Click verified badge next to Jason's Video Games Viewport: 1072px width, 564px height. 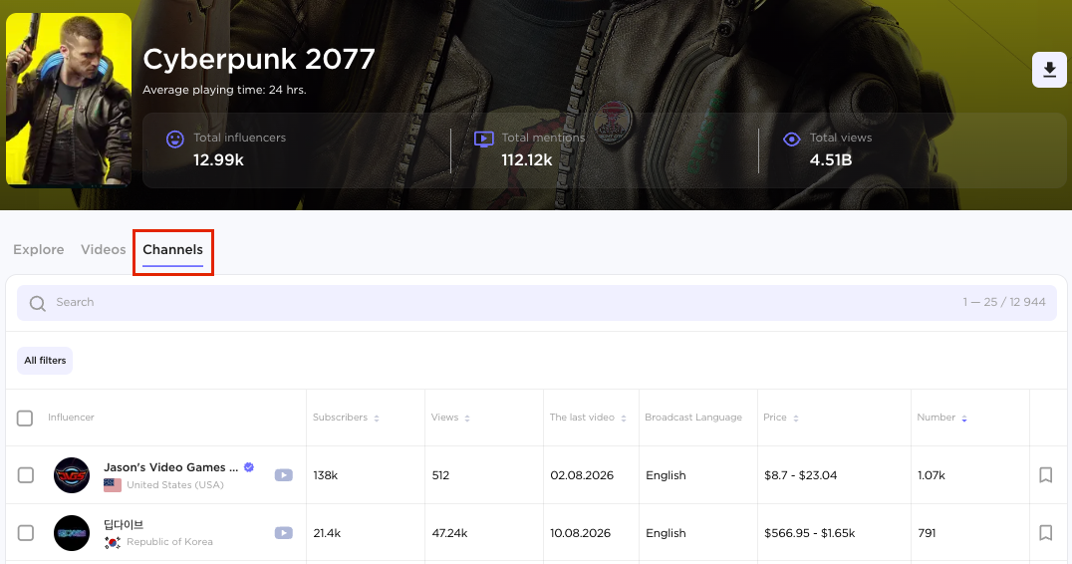(249, 467)
